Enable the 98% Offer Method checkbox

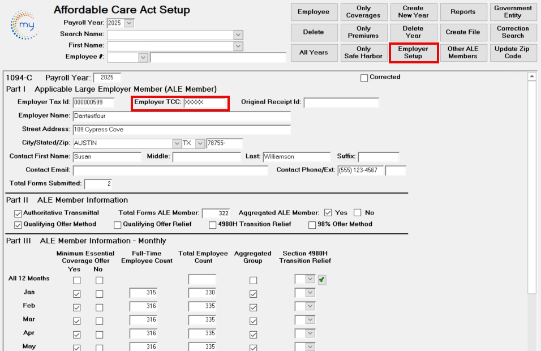312,225
